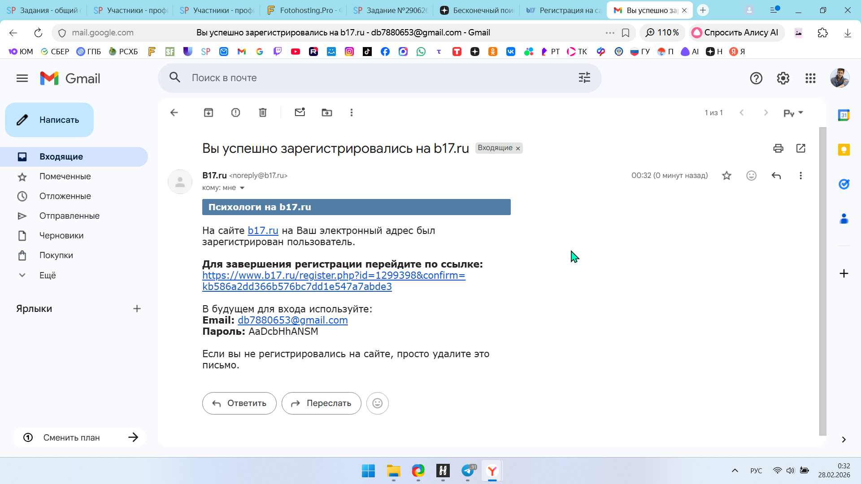Open the Отправленные folder
Image resolution: width=861 pixels, height=484 pixels.
(69, 216)
